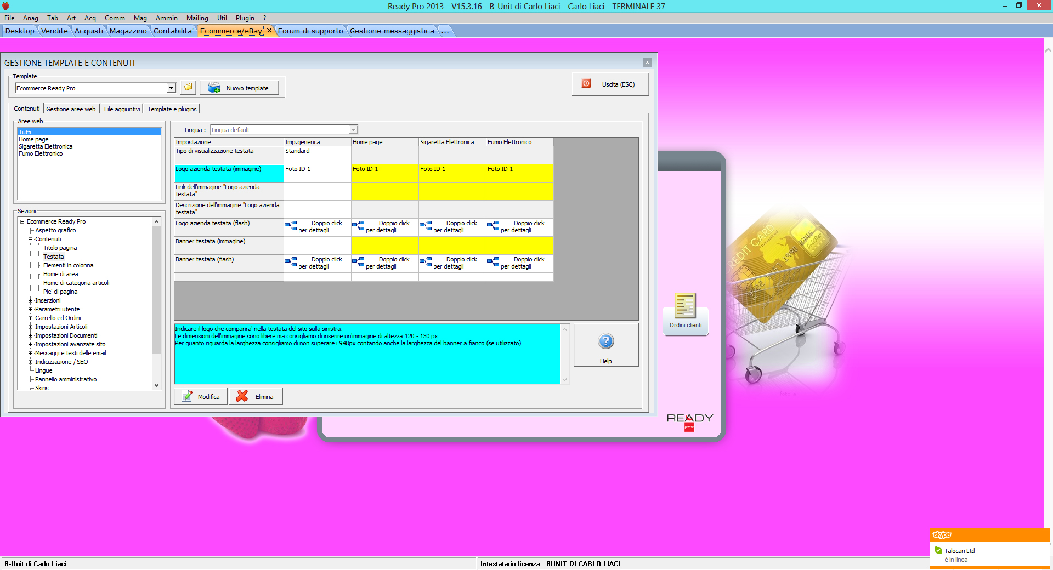Click the description box scrollbar down arrow

coord(564,380)
